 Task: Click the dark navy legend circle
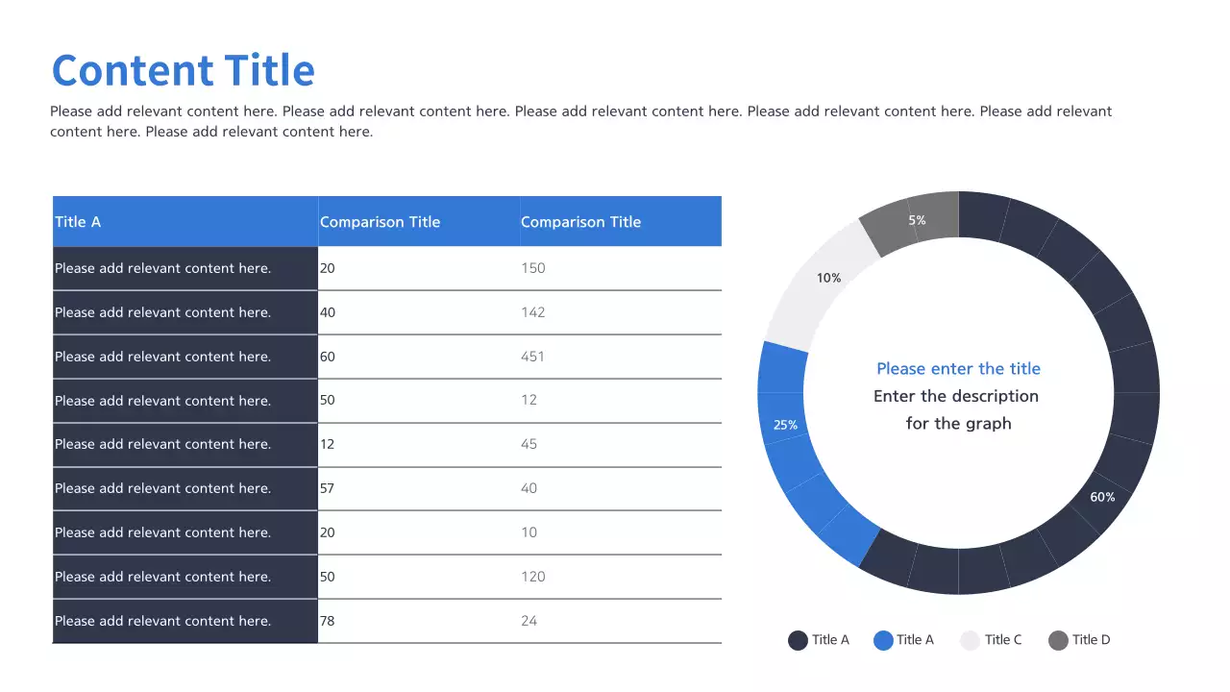[798, 640]
